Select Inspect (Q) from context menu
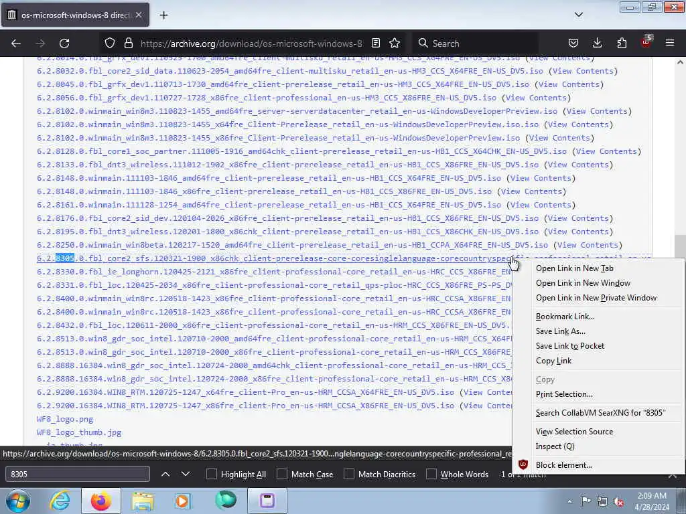This screenshot has width=686, height=514. click(x=555, y=446)
